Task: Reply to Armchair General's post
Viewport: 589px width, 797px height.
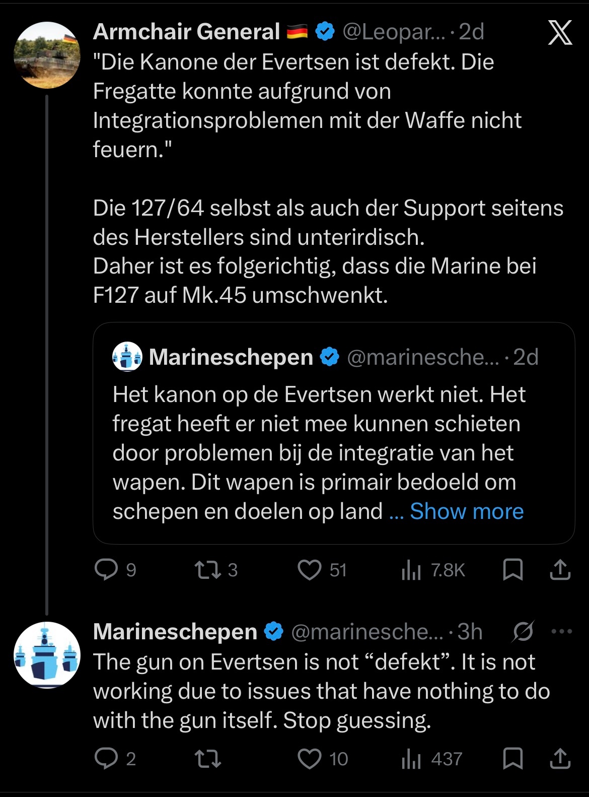Action: (x=106, y=570)
